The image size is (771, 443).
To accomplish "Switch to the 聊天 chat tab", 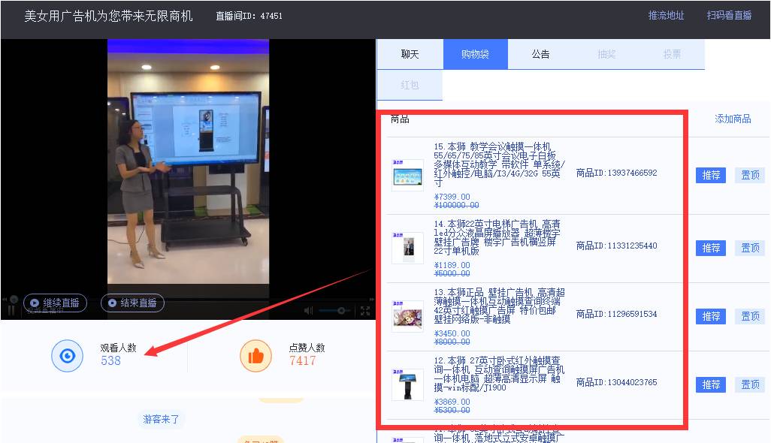I will coord(409,53).
